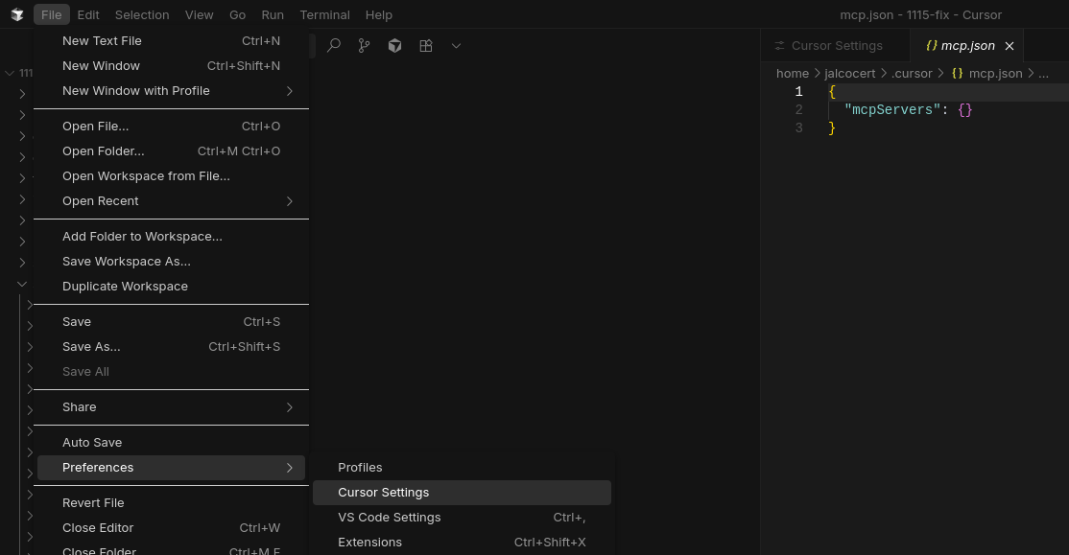This screenshot has width=1069, height=555.
Task: Choose Close Folder
Action: point(171,549)
